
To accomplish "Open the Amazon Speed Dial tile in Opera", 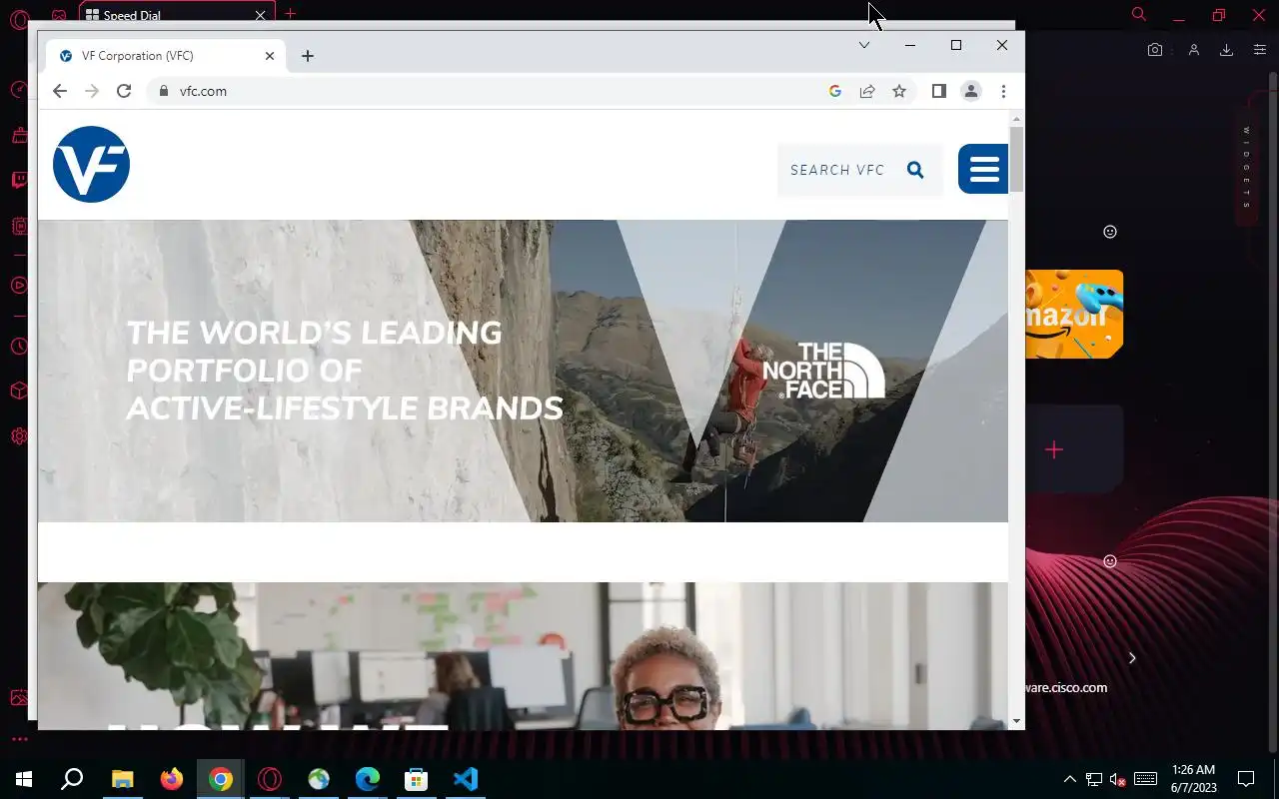I will coord(1074,314).
